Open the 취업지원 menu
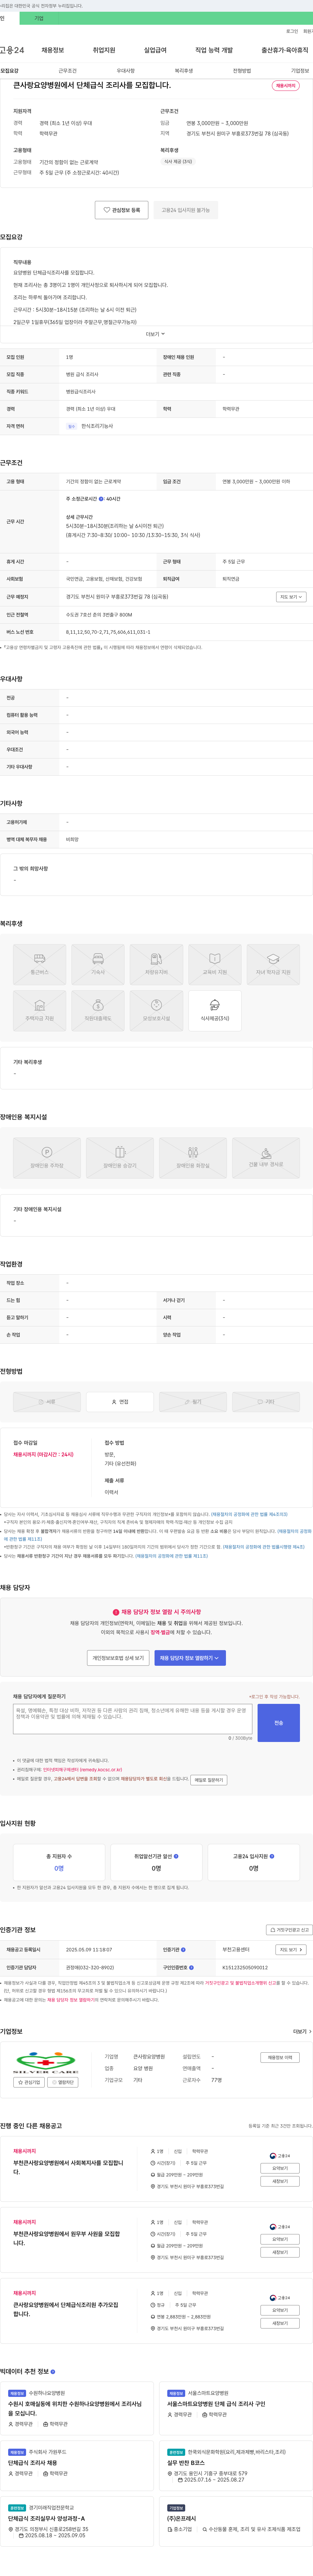The height and width of the screenshot is (2576, 313). [x=104, y=50]
